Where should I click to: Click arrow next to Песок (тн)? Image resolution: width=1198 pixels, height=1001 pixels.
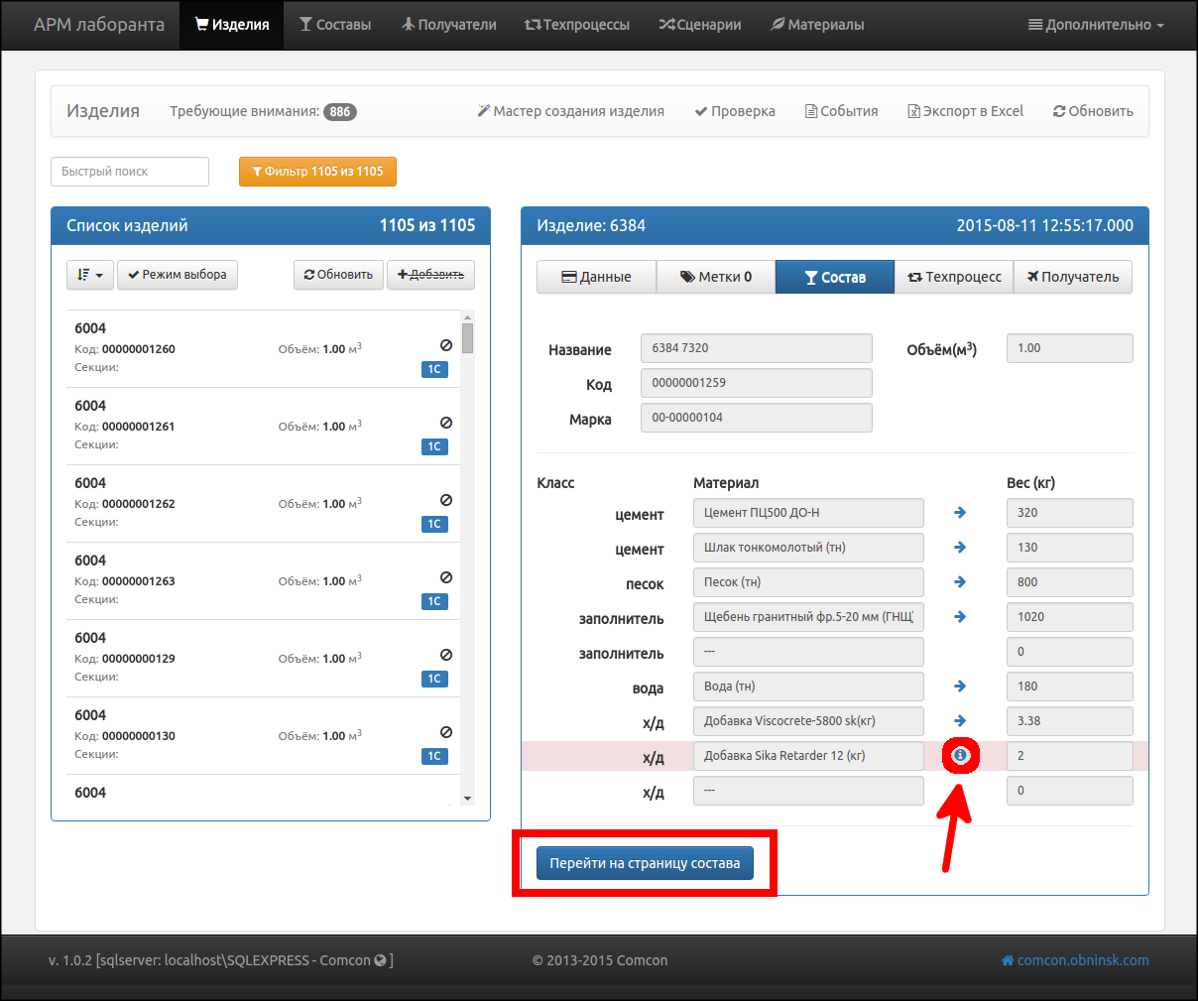click(x=960, y=582)
